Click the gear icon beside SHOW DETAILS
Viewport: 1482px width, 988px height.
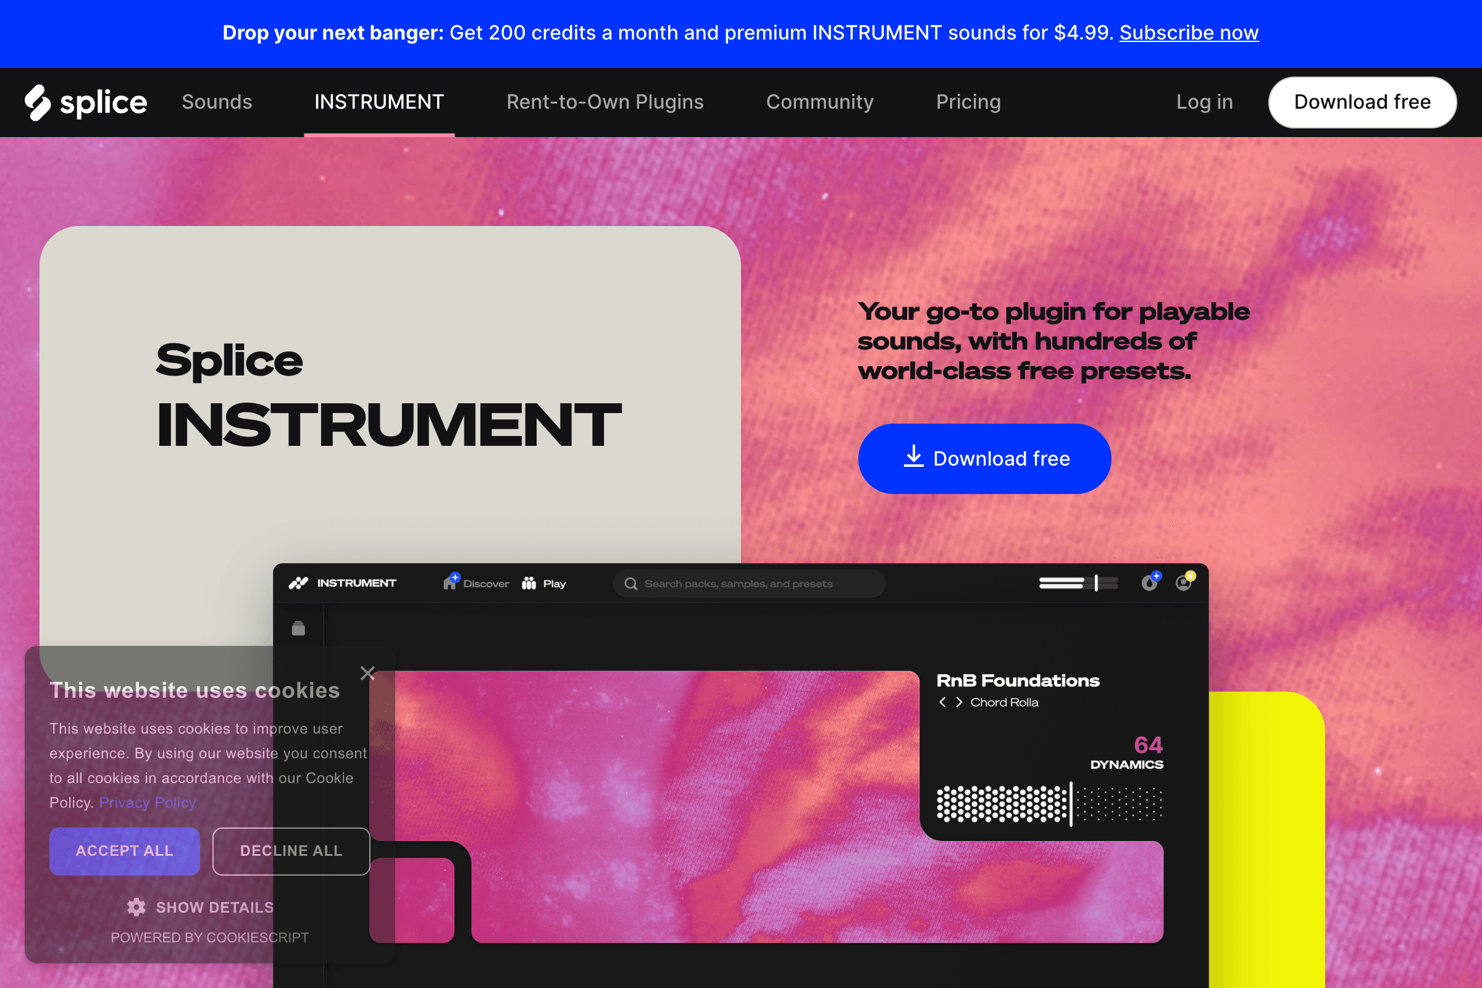coord(136,907)
